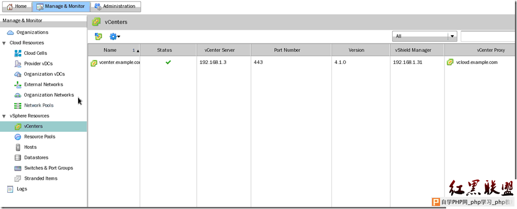
Task: Collapse the vSphere Resources section
Action: pos(4,116)
